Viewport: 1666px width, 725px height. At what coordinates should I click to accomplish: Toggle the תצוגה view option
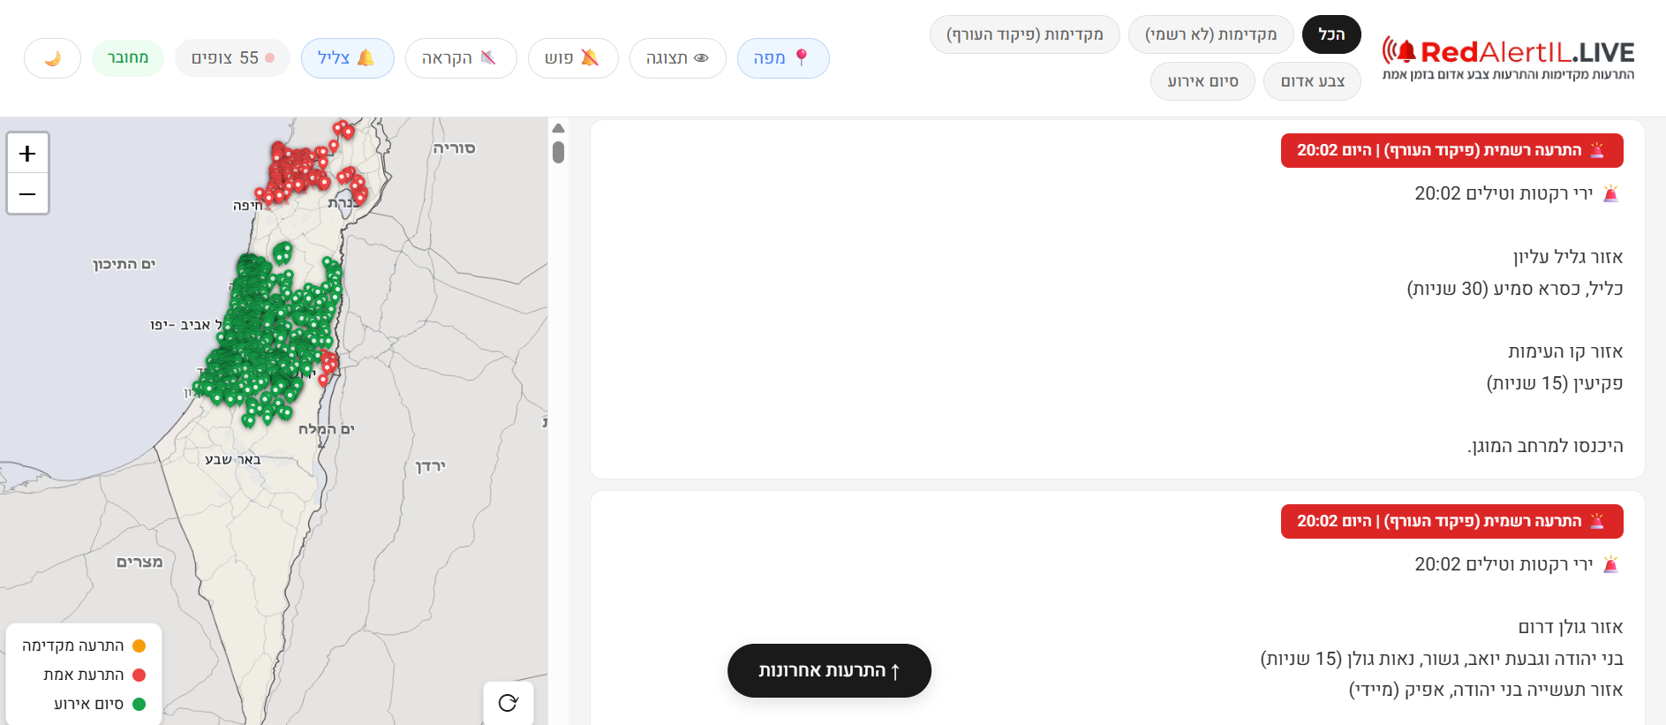(677, 58)
